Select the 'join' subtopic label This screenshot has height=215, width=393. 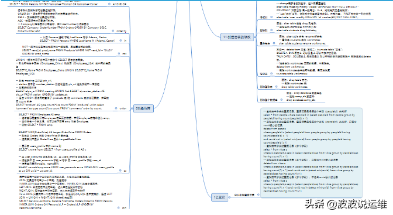tap(124, 208)
